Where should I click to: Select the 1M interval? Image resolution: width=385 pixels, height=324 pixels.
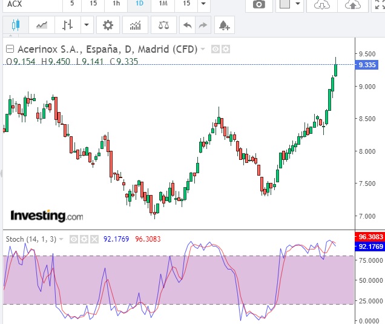click(x=163, y=4)
